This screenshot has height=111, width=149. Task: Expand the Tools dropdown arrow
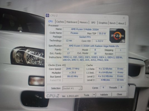coord(94,95)
